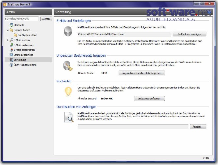Image resolution: width=218 pixels, height=165 pixels.
Task: Click Ungenutzen Speicherplatz freigeben button
Action: coord(142,73)
